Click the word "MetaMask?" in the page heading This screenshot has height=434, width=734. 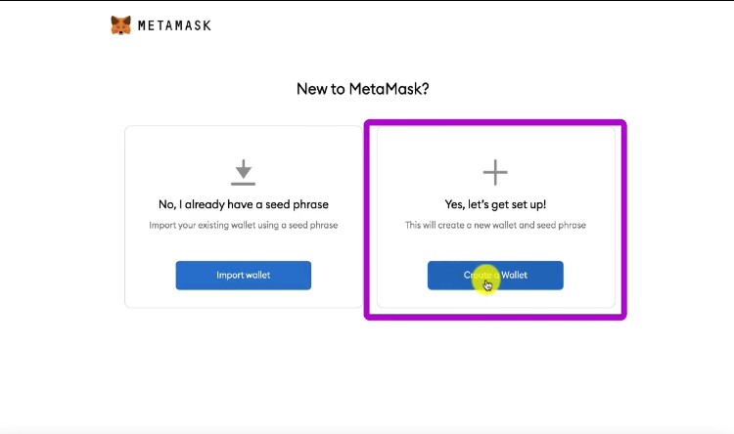click(x=395, y=89)
